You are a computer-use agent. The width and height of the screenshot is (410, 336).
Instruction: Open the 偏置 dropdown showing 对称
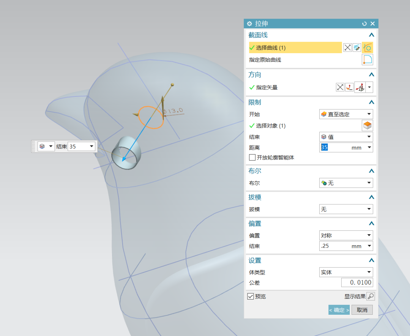click(345, 235)
